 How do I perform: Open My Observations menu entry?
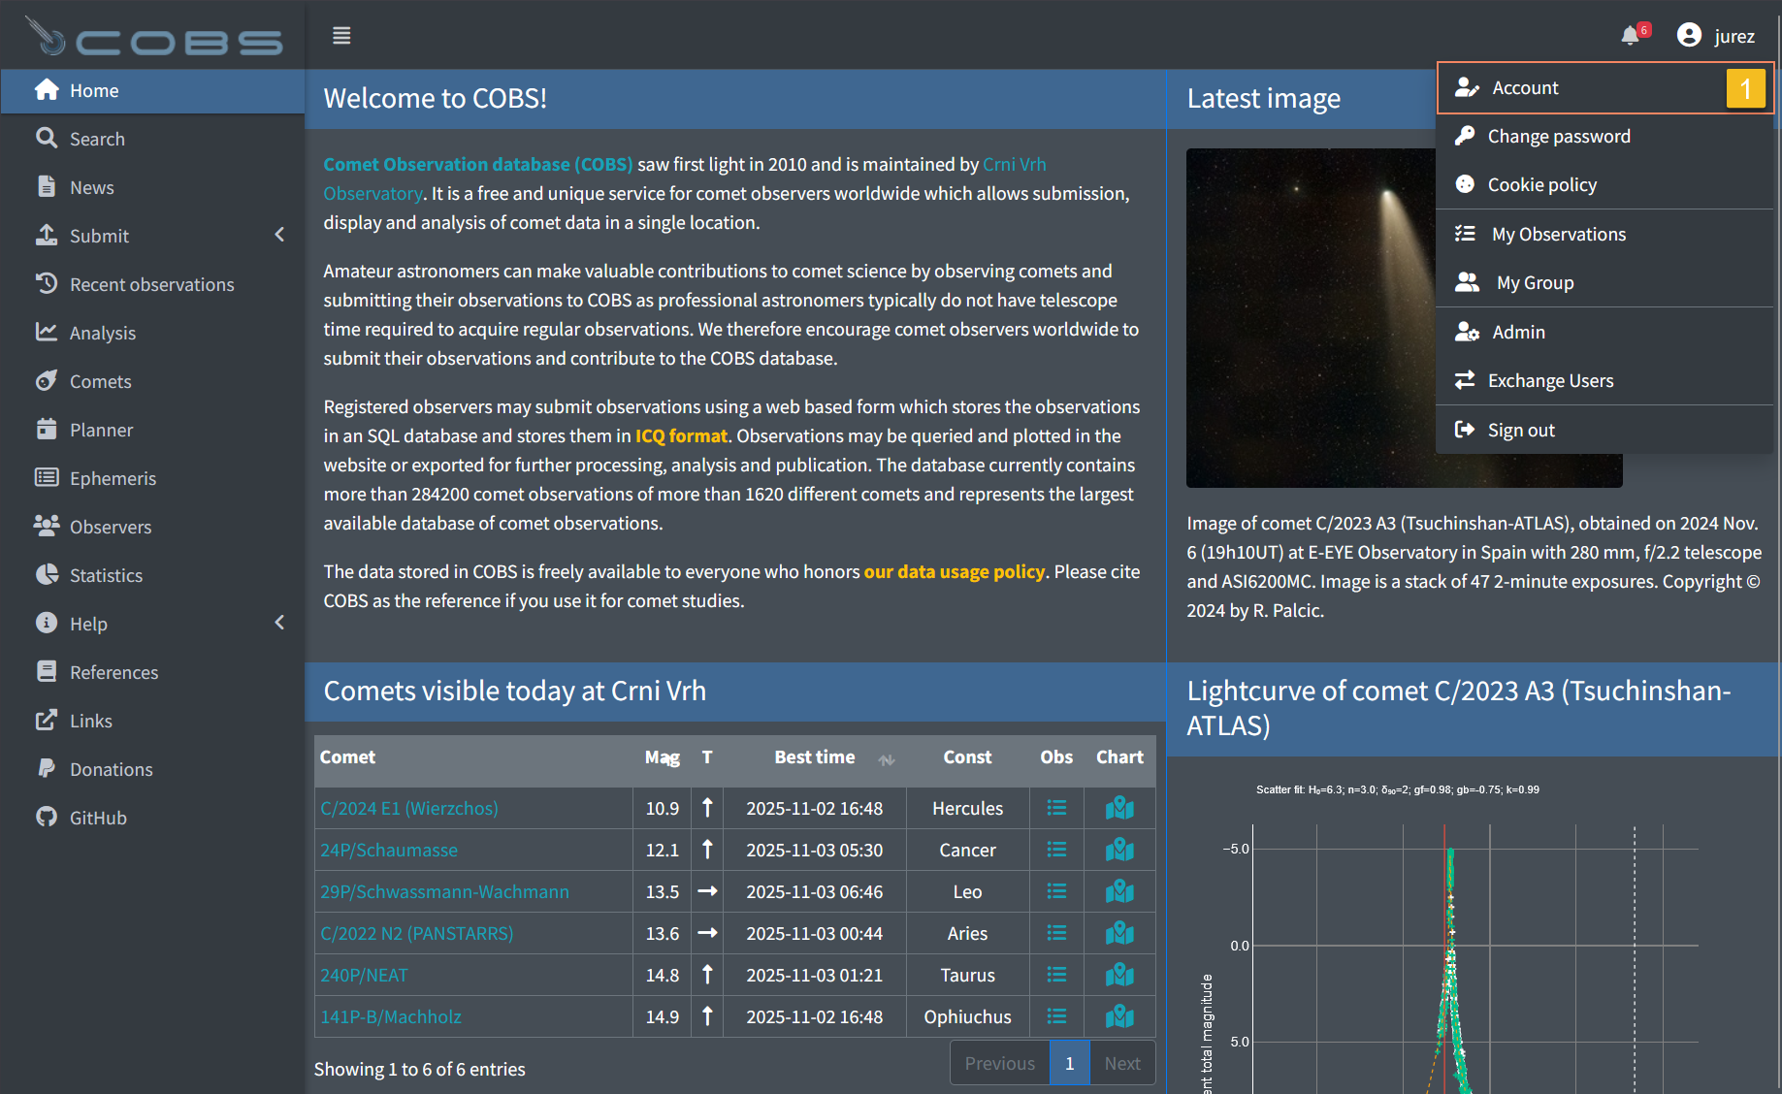(1558, 234)
